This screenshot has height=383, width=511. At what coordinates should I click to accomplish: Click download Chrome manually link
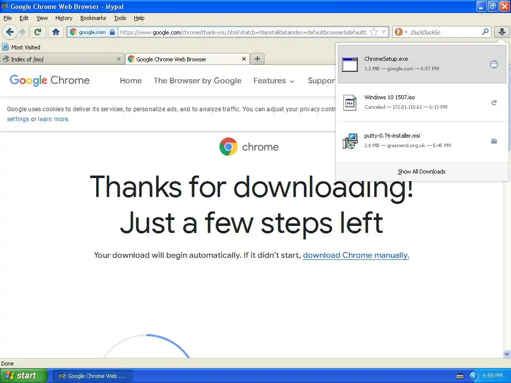[x=356, y=255]
